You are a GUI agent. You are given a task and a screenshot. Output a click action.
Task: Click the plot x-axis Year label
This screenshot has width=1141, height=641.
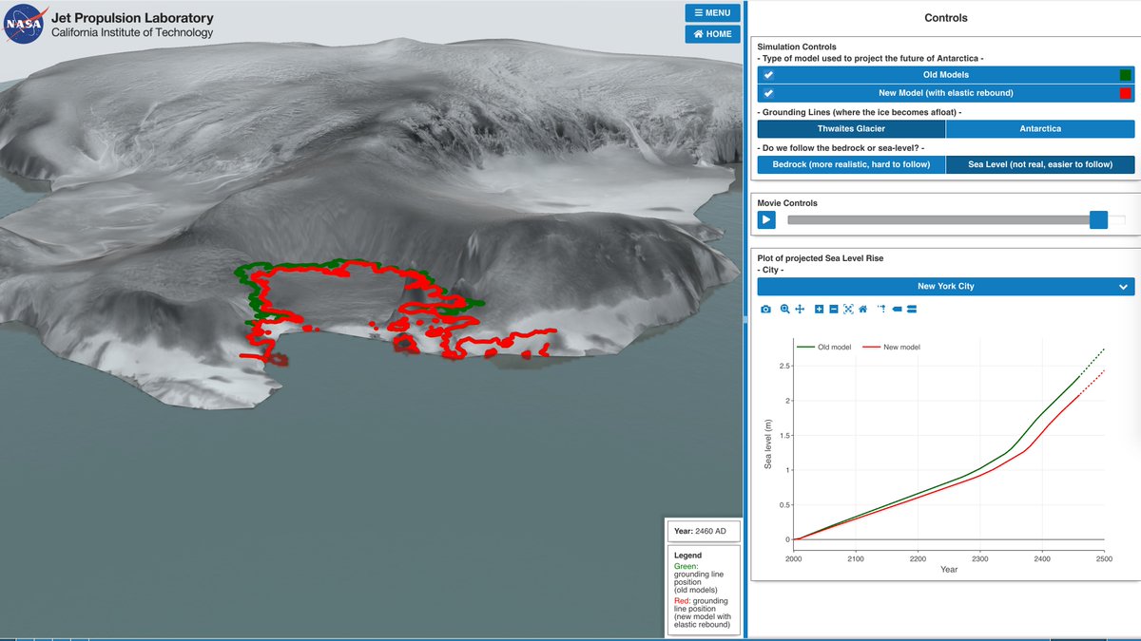[x=949, y=570]
